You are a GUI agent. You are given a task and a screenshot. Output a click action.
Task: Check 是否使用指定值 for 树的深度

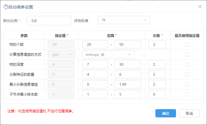[187, 65]
